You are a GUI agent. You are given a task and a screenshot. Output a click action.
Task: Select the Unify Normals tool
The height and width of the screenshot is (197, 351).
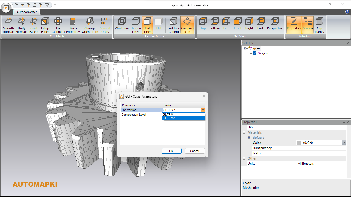[21, 25]
